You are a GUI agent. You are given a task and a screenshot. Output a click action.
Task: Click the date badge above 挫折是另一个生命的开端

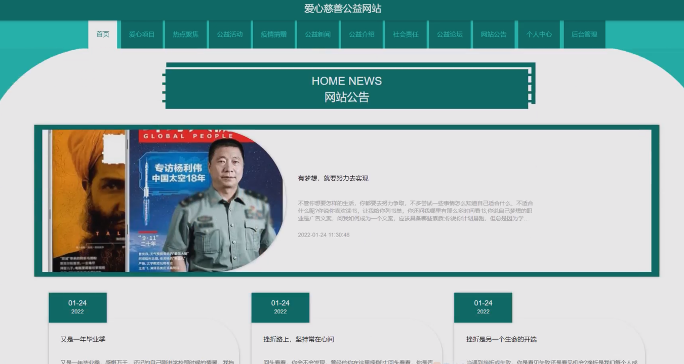point(483,307)
